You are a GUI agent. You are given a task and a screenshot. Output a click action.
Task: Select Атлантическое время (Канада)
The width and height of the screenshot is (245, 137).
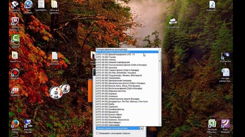(x=127, y=99)
